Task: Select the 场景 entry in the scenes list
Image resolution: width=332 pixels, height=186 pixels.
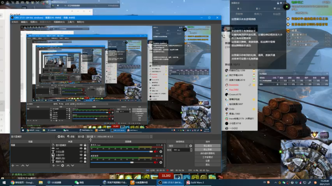Action: click(30, 145)
